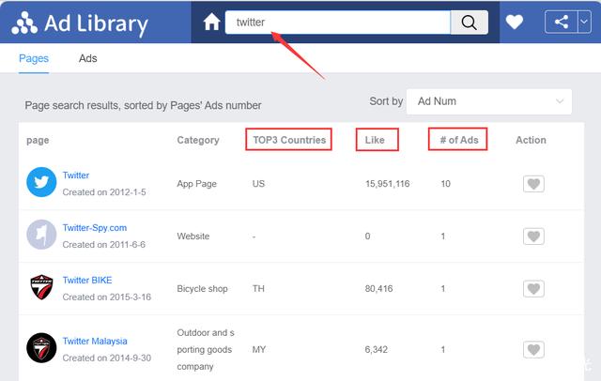This screenshot has width=601, height=381.
Task: Click the Twitter BIKE logo avatar
Action: pyautogui.click(x=41, y=287)
